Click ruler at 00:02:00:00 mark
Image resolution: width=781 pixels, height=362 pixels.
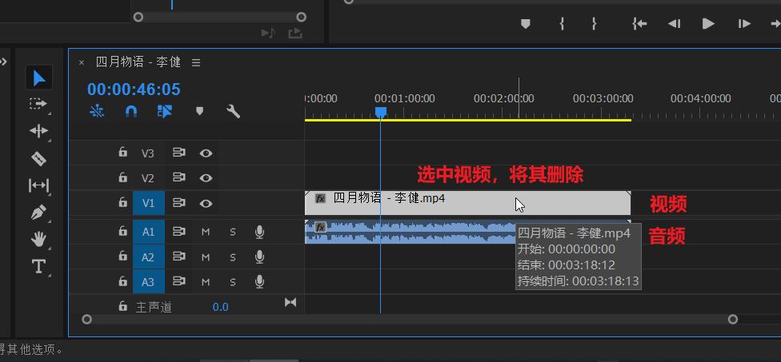503,98
